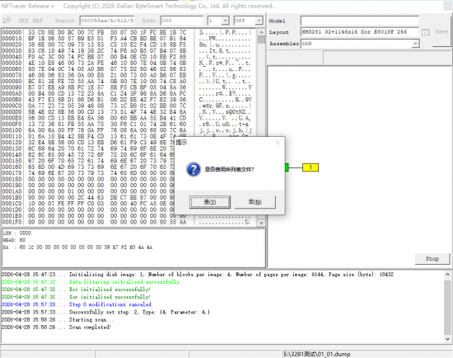Click the Model text field
The image size is (453, 358).
(360, 21)
